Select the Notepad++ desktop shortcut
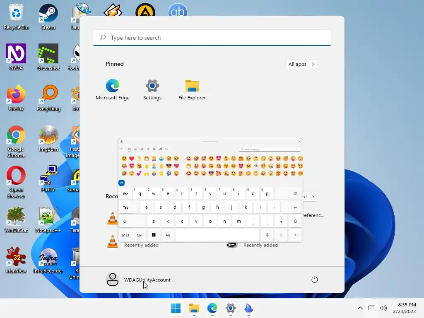This screenshot has height=318, width=424. tap(48, 219)
